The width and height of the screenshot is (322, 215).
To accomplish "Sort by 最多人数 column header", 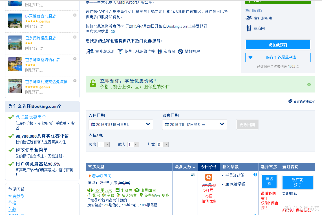I will click(x=185, y=167).
